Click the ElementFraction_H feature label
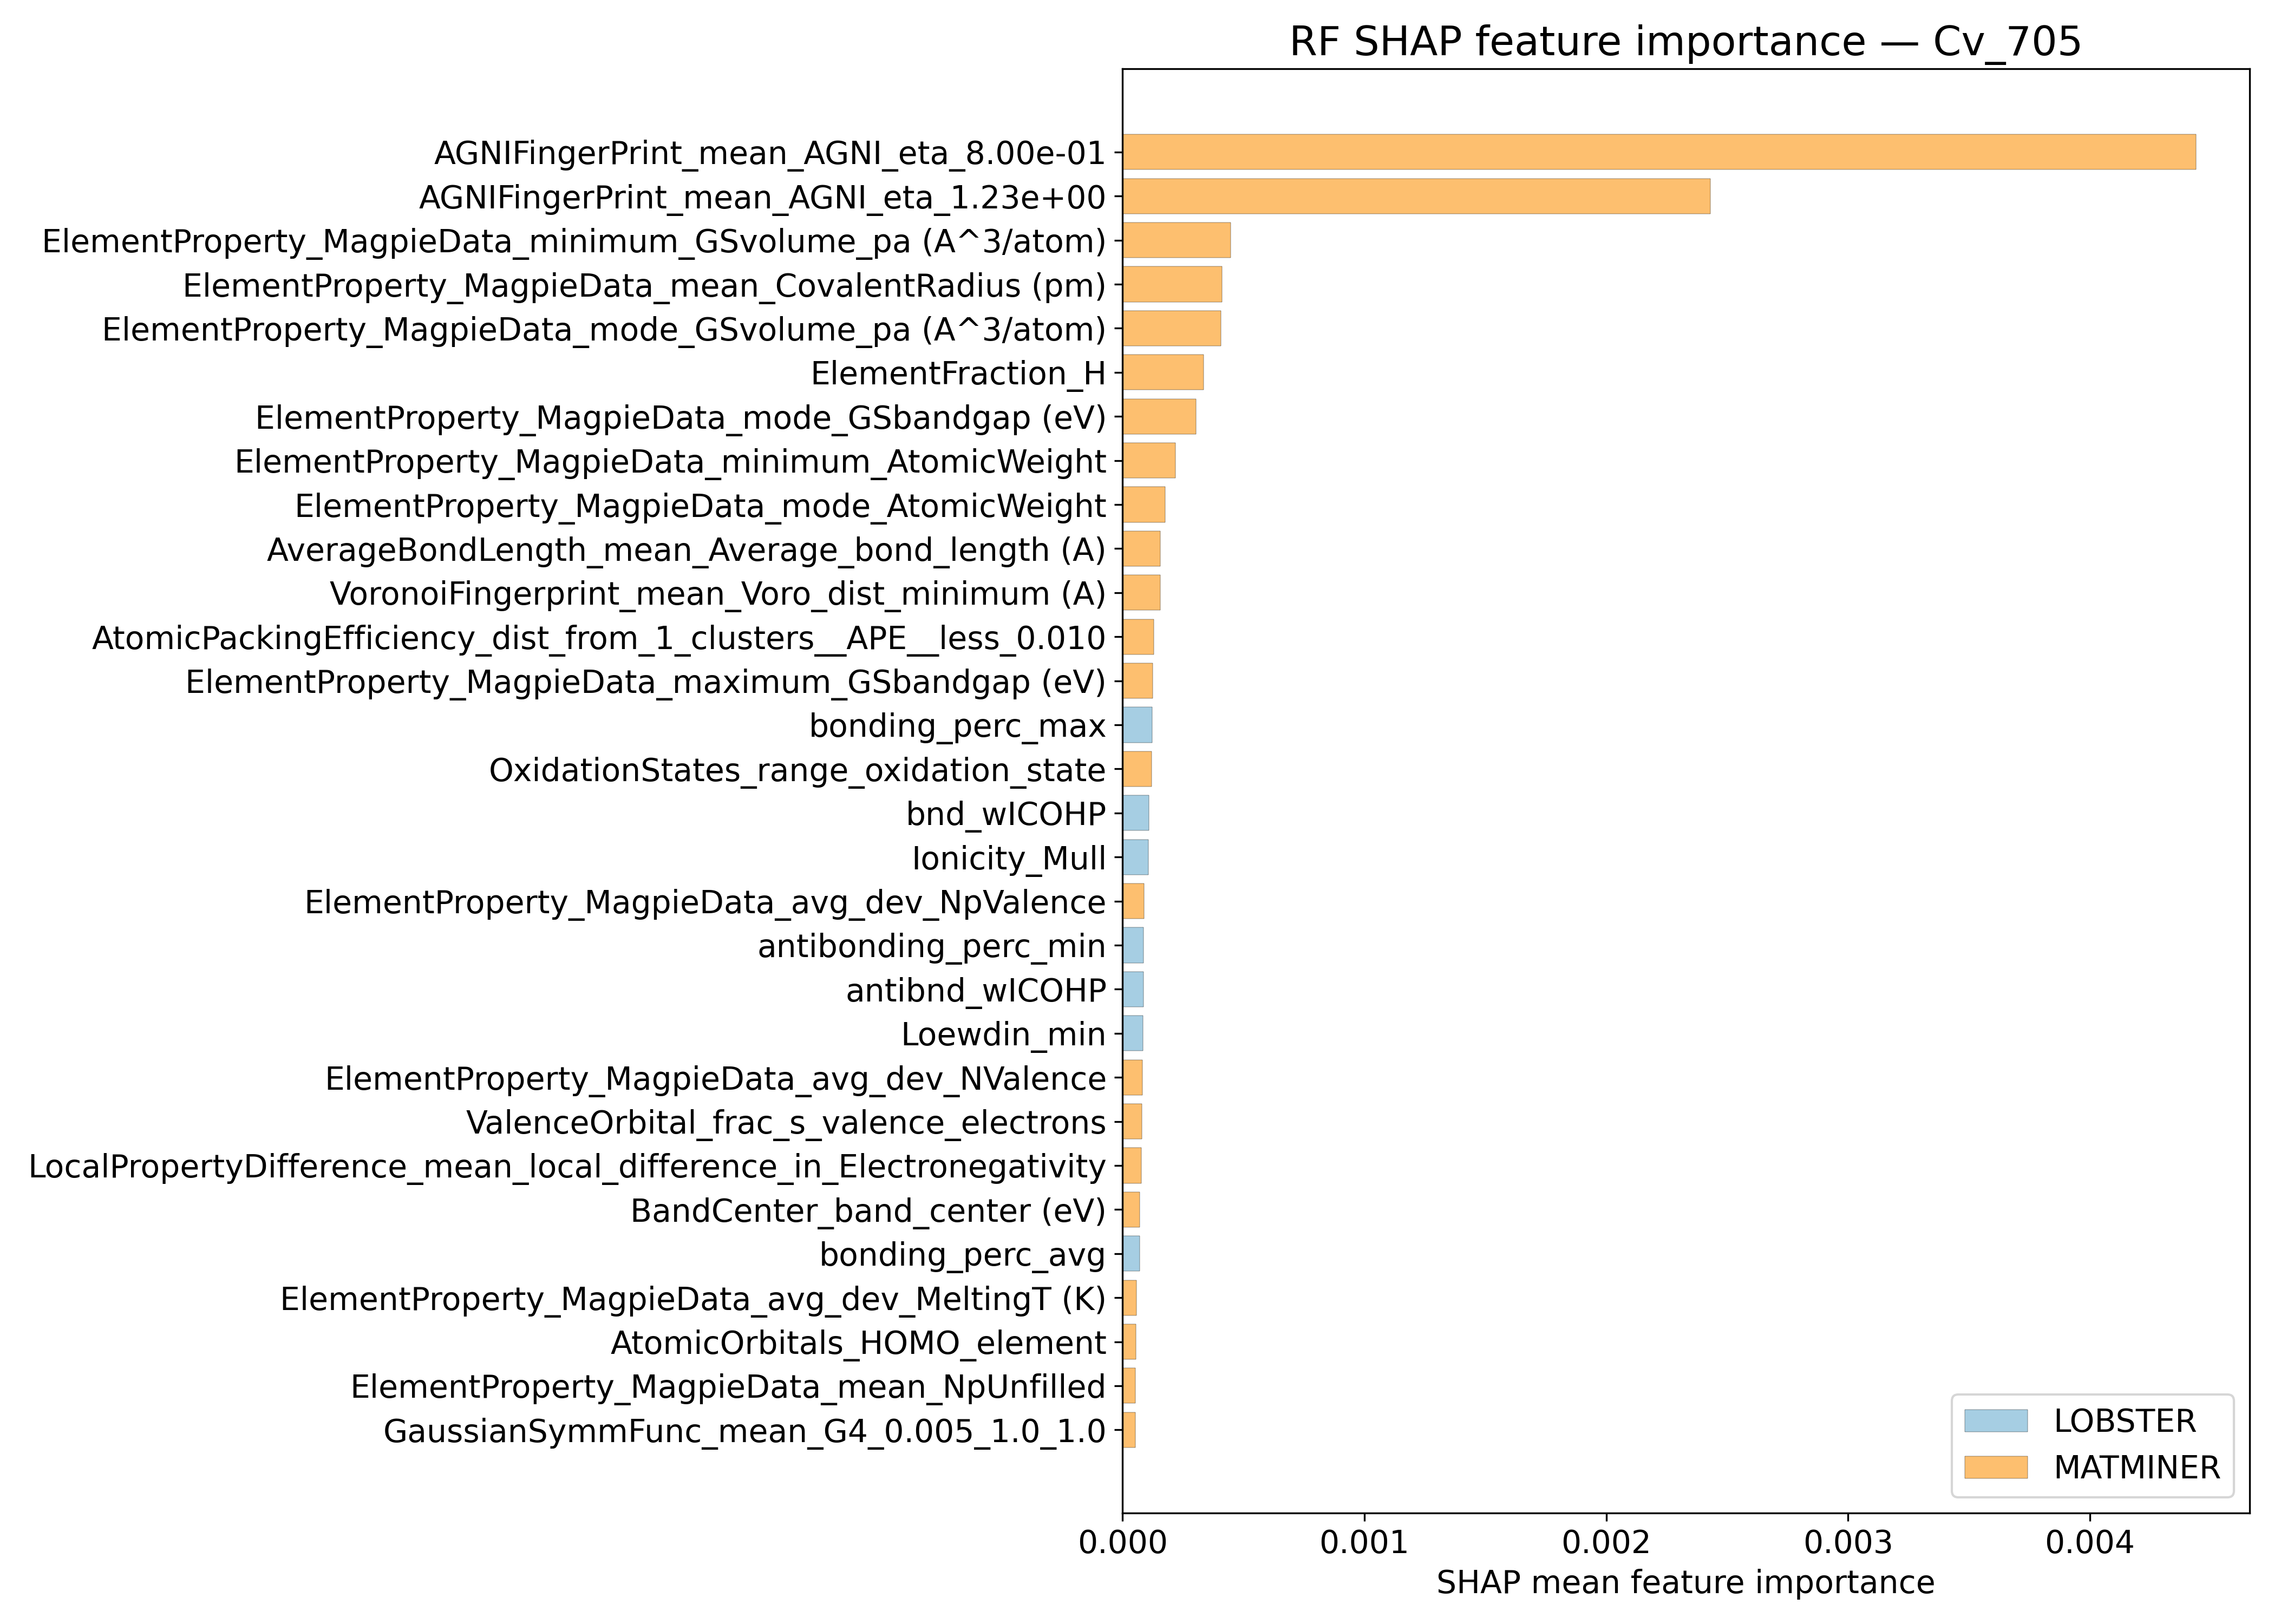2274x1624 pixels. point(958,373)
